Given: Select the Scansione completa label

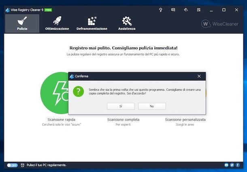Looking at the screenshot, I should (123, 120).
